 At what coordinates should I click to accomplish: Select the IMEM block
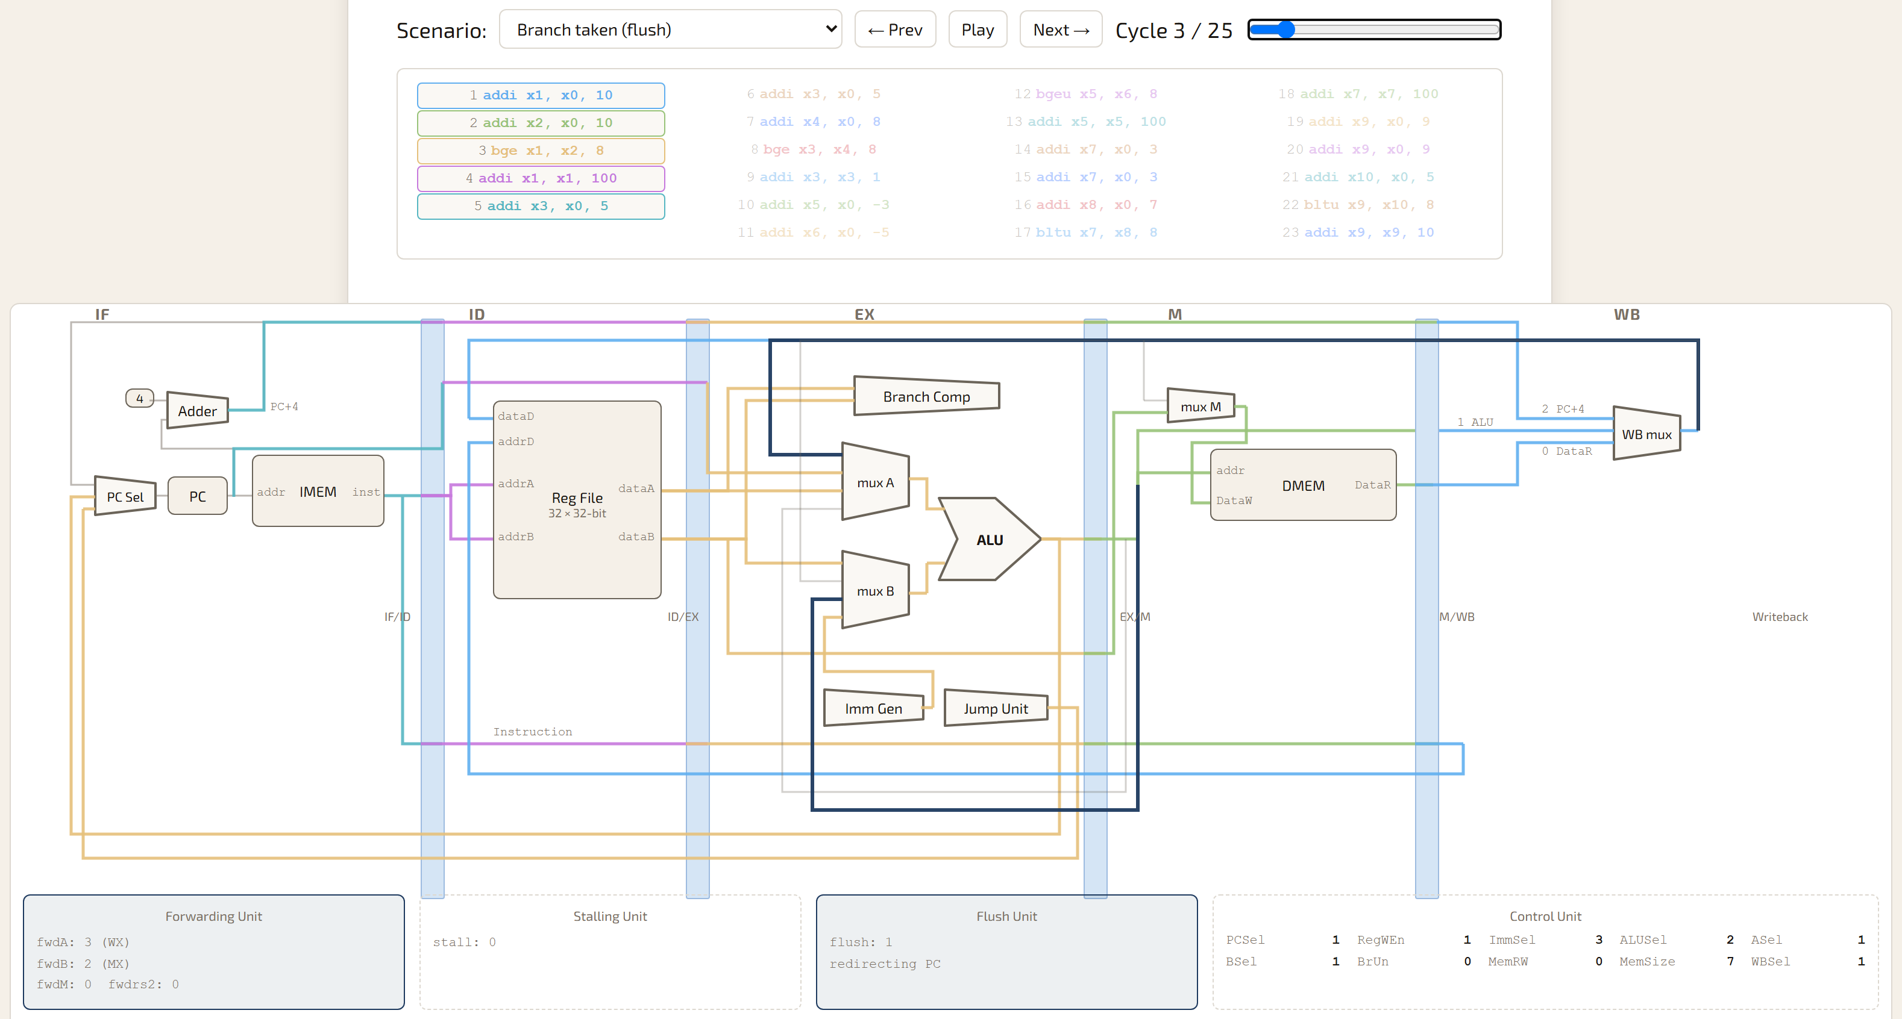pyautogui.click(x=318, y=491)
